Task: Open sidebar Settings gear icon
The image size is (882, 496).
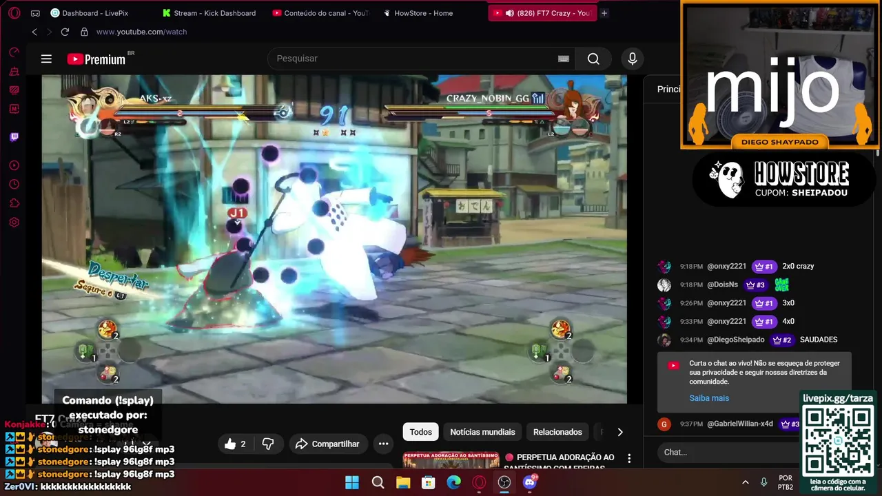Action: (14, 223)
